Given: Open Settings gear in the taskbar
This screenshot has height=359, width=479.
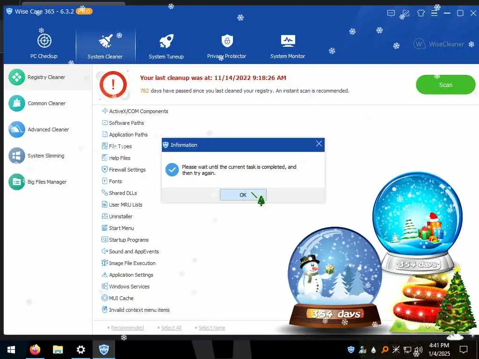Looking at the screenshot, I should 80,350.
